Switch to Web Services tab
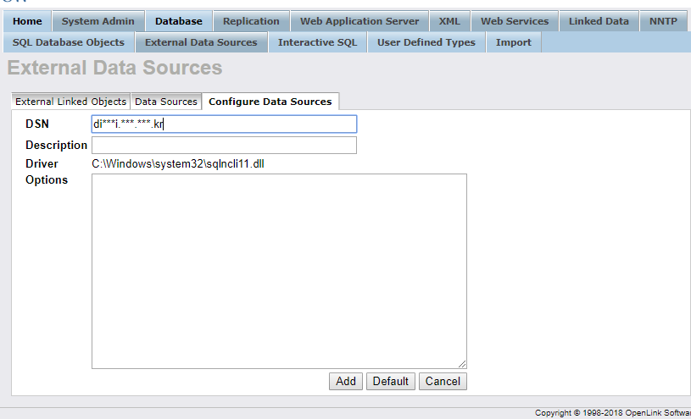Image resolution: width=691 pixels, height=419 pixels. click(515, 21)
